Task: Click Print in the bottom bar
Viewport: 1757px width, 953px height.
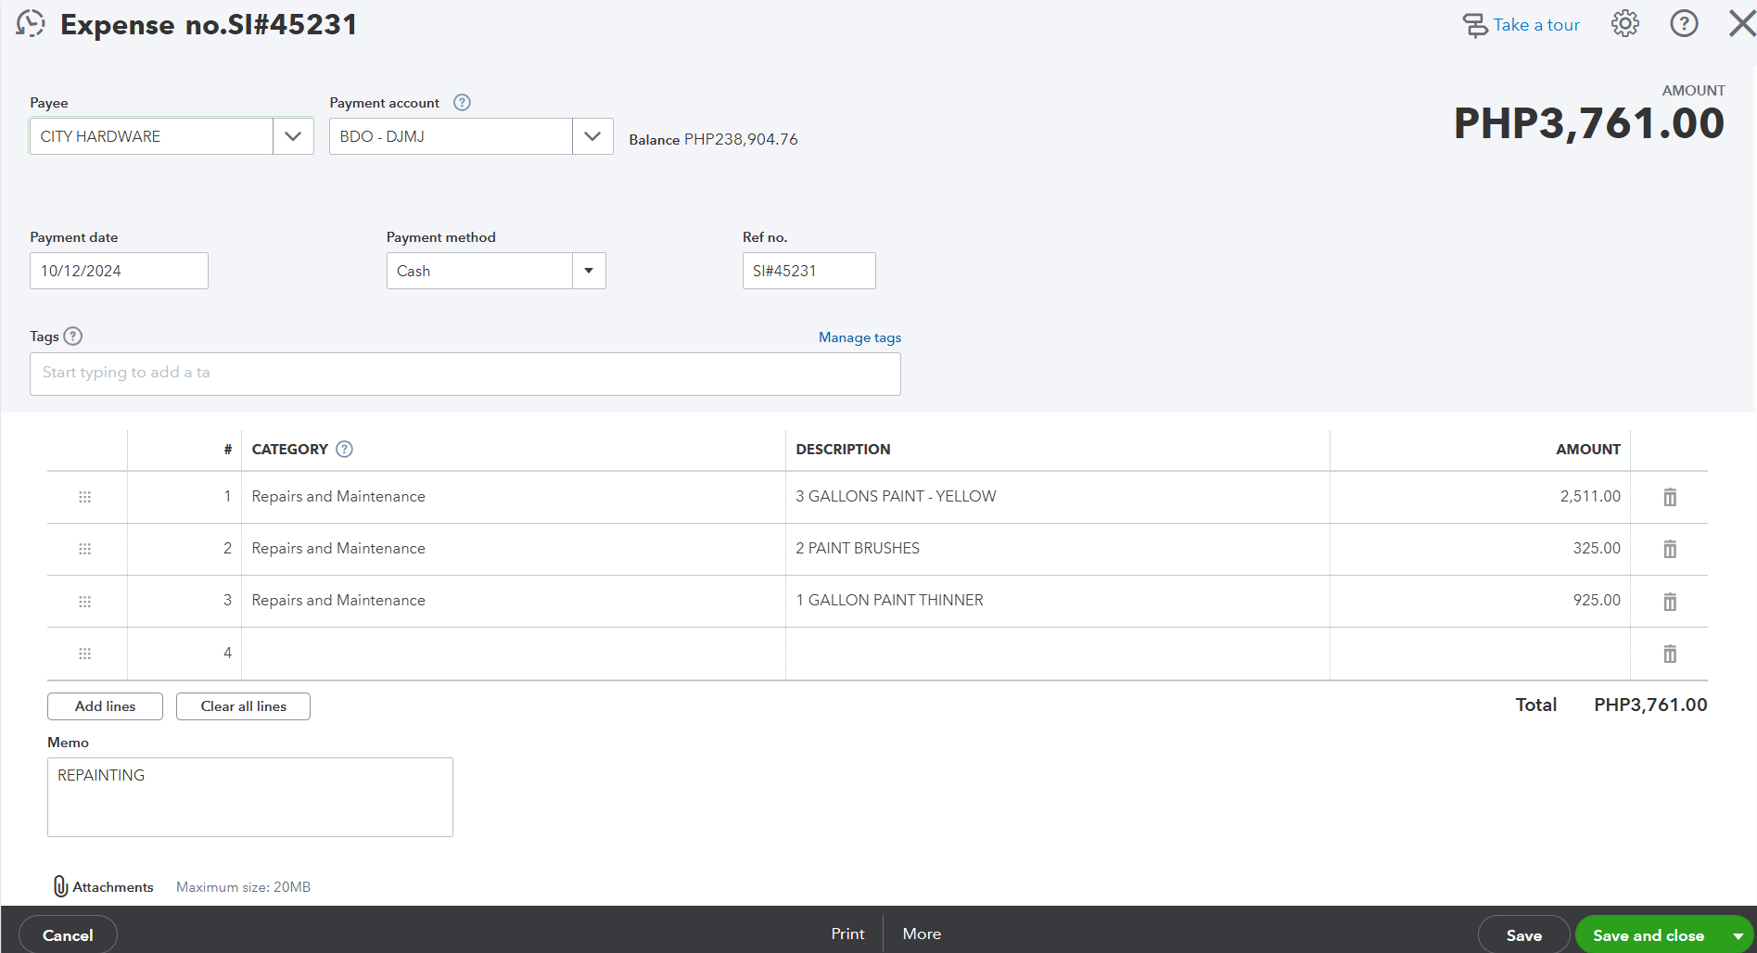Action: click(847, 934)
